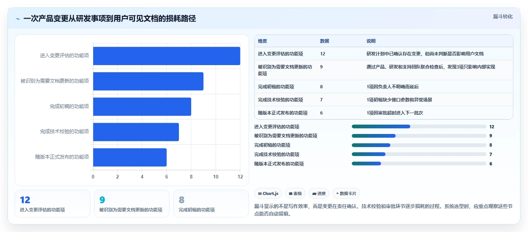The height and width of the screenshot is (232, 528).
Task: Click table cell 被识别为需要文档更新的功能项 in 维度 column
Action: coord(285,70)
